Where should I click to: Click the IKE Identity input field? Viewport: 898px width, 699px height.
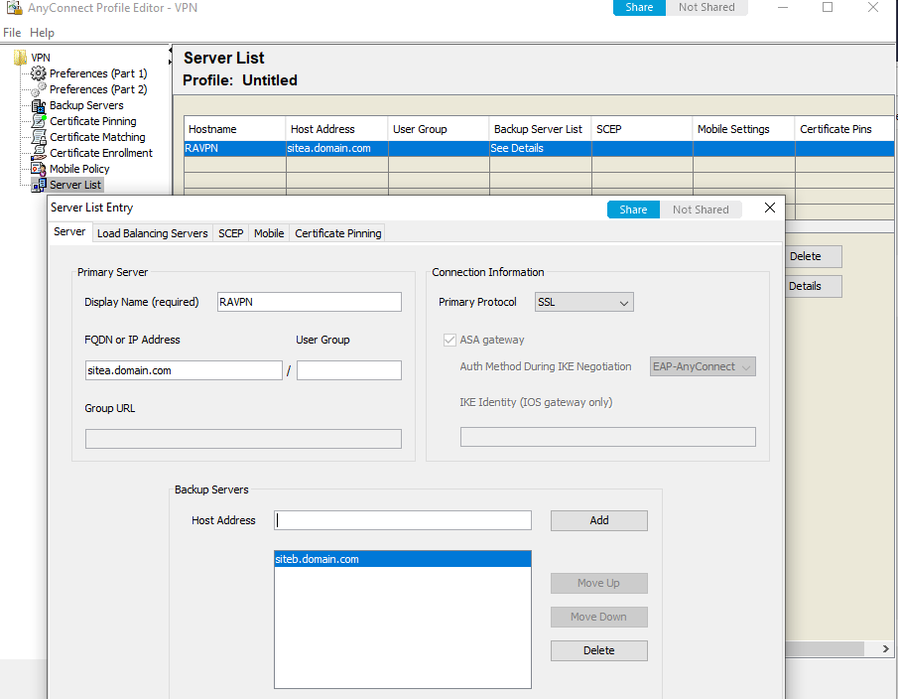point(607,437)
